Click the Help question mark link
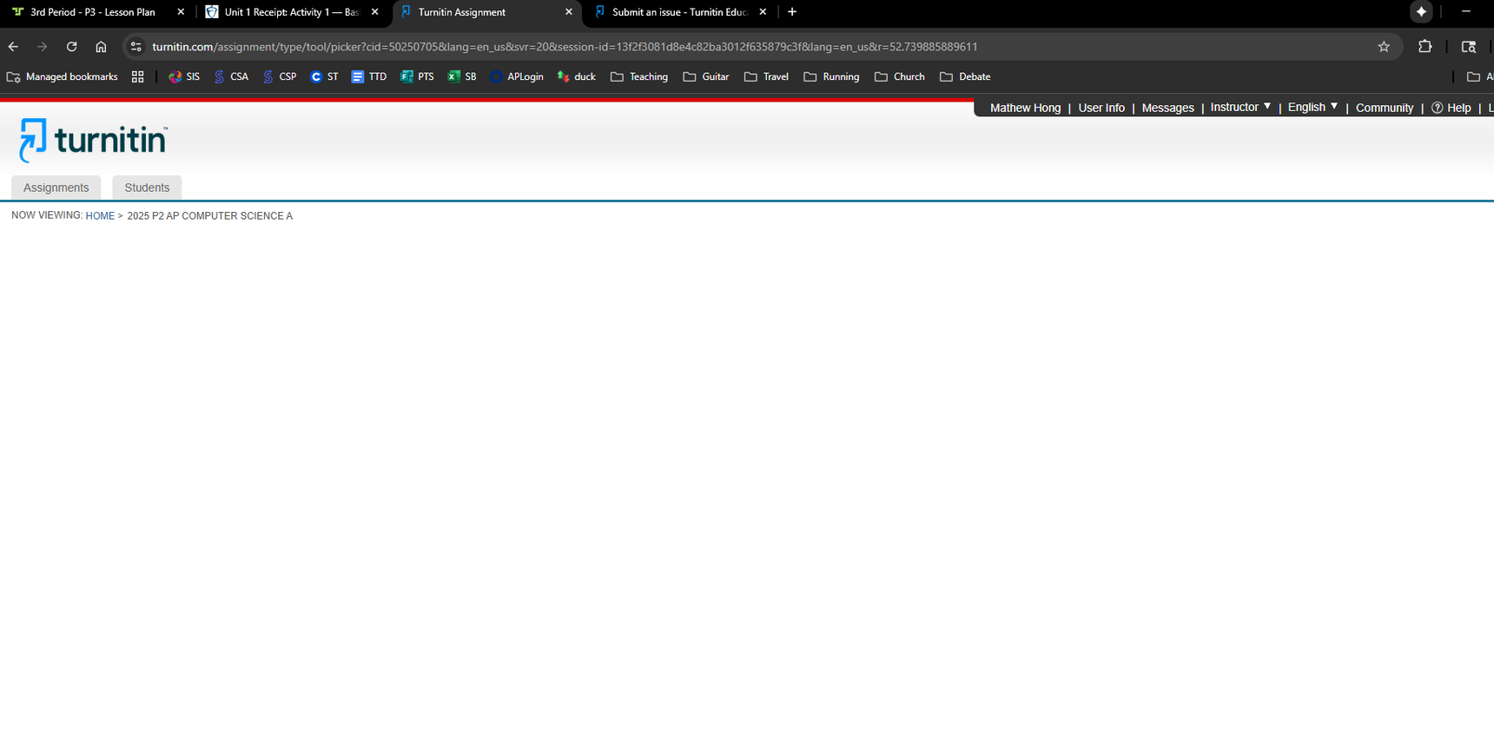The image size is (1494, 745). 1451,108
